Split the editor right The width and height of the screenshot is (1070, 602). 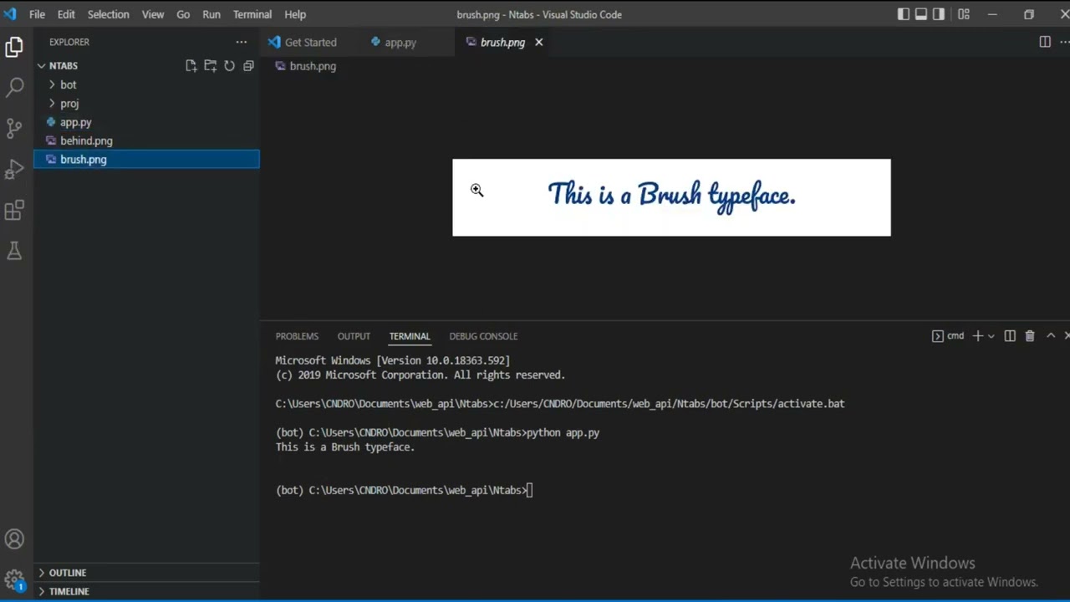[1044, 42]
